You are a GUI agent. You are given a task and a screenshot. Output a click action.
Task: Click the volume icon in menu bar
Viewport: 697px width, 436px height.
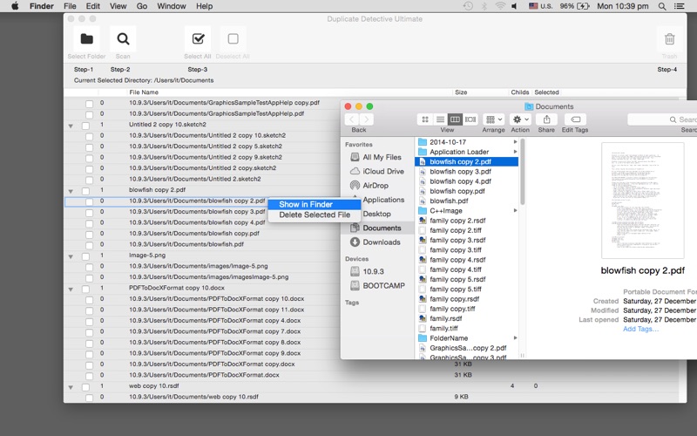point(515,6)
